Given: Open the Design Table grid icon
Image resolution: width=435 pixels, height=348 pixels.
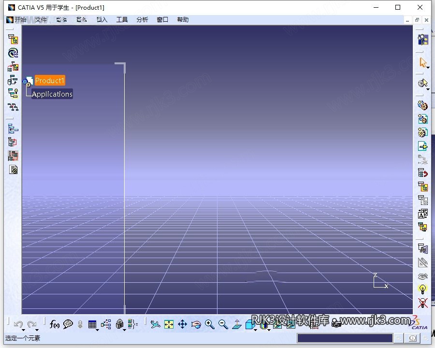Looking at the screenshot, I should pyautogui.click(x=92, y=324).
